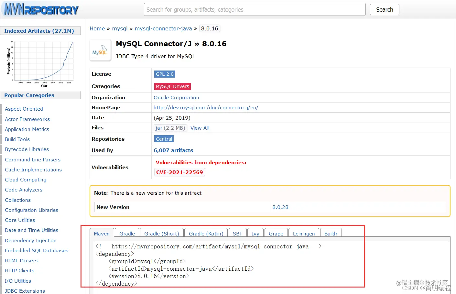The height and width of the screenshot is (294, 456).
Task: Click the Central repository badge
Action: pos(164,139)
